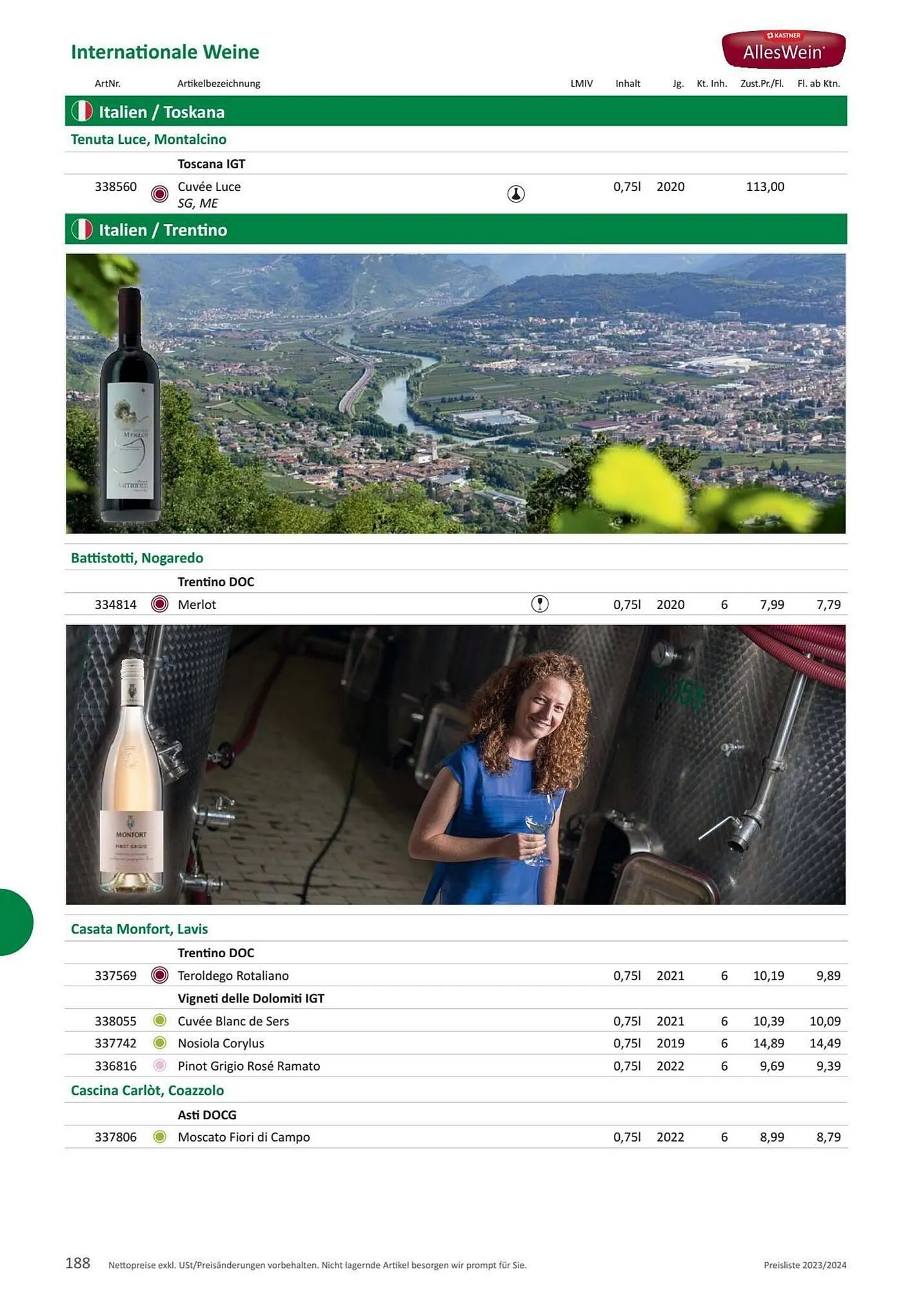The width and height of the screenshot is (912, 1290).
Task: Click article number 337742
Action: point(115,1043)
